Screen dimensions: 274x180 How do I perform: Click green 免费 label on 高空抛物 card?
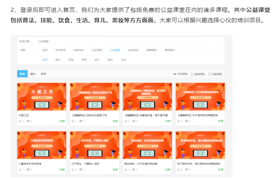click(168, 170)
